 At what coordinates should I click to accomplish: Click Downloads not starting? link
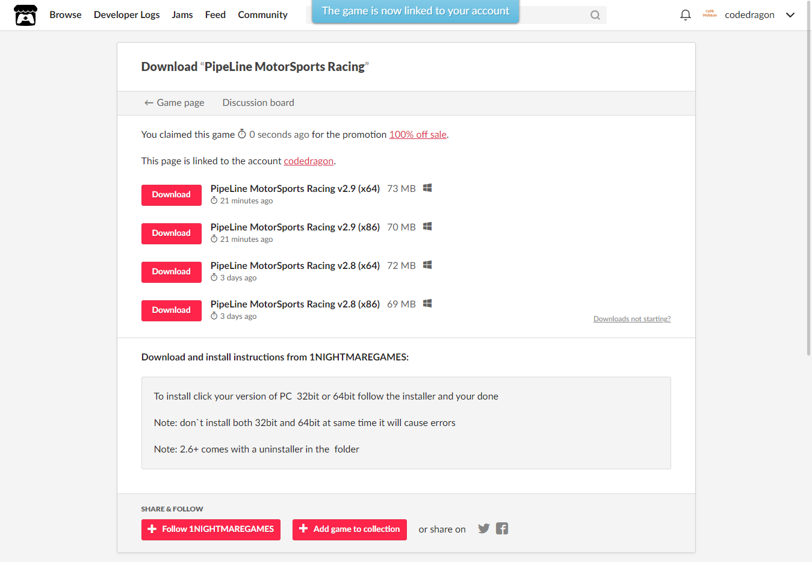(x=632, y=319)
